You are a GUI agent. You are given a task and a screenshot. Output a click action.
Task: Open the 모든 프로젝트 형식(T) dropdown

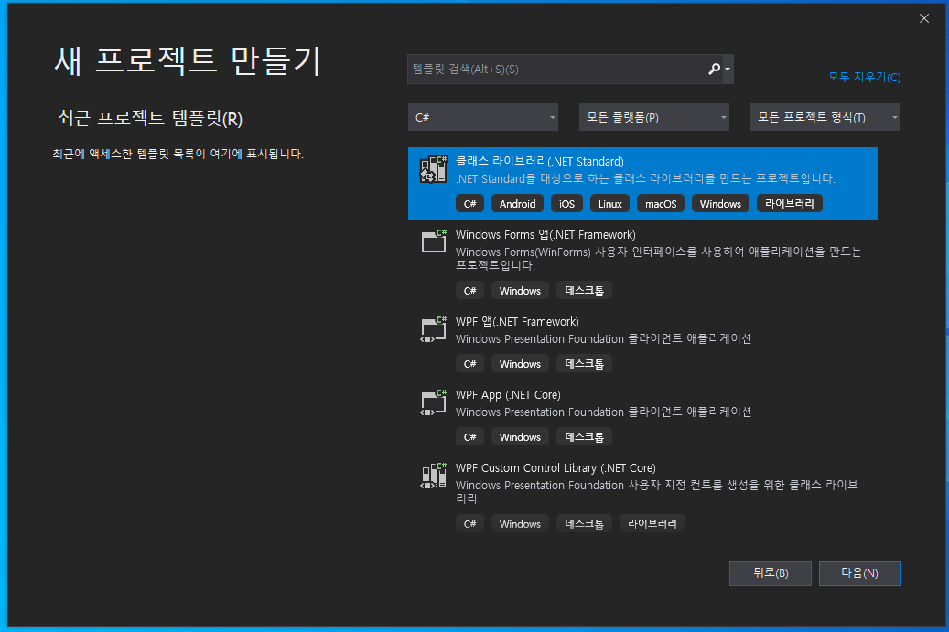coord(825,117)
